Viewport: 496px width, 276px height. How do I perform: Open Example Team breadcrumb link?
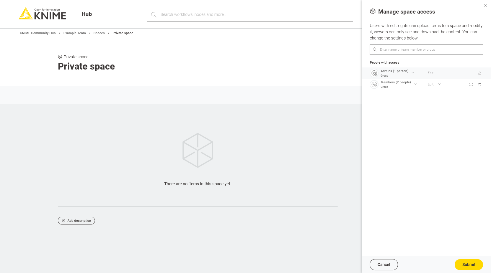point(74,33)
